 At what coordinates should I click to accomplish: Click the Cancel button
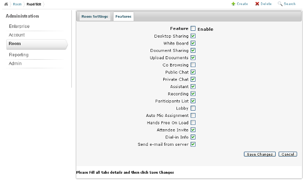click(x=287, y=154)
